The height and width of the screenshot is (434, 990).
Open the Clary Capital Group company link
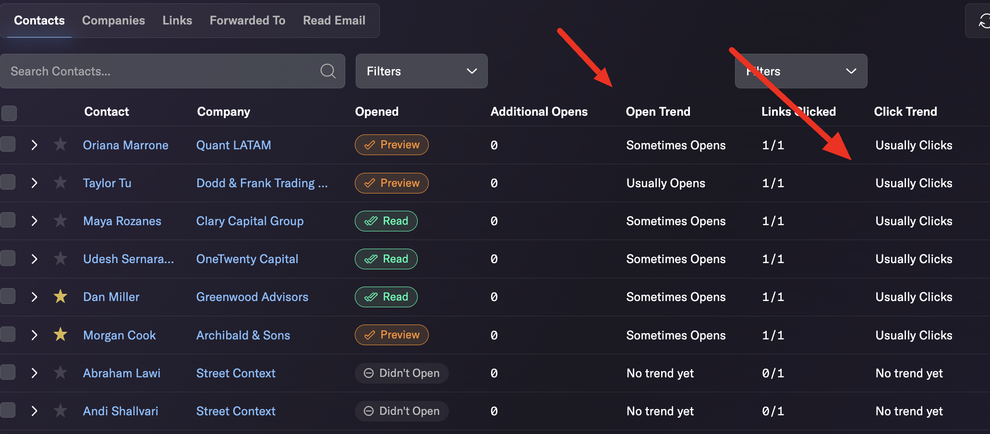250,221
